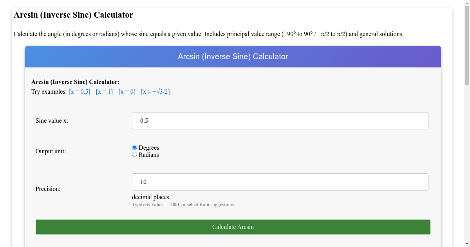Select the Radians output unit
Image resolution: width=470 pixels, height=247 pixels.
pyautogui.click(x=134, y=154)
